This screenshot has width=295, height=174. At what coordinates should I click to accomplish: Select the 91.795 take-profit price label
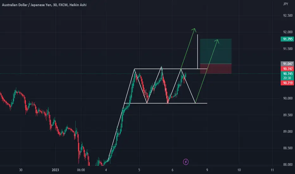[287, 39]
